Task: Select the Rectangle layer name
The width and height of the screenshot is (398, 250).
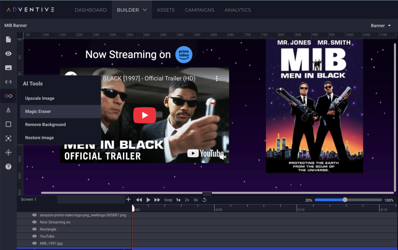Action: point(48,229)
